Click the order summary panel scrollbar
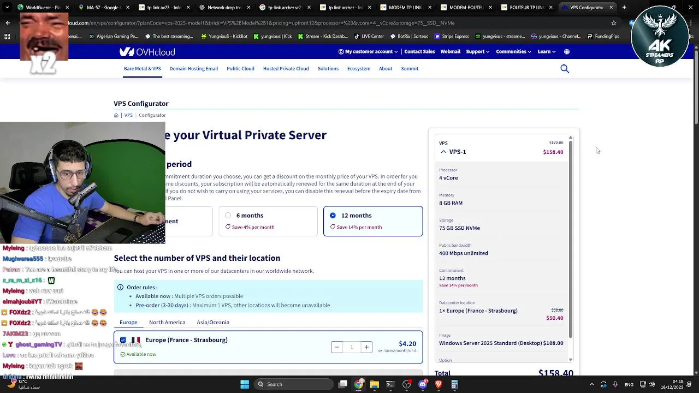 (x=571, y=240)
